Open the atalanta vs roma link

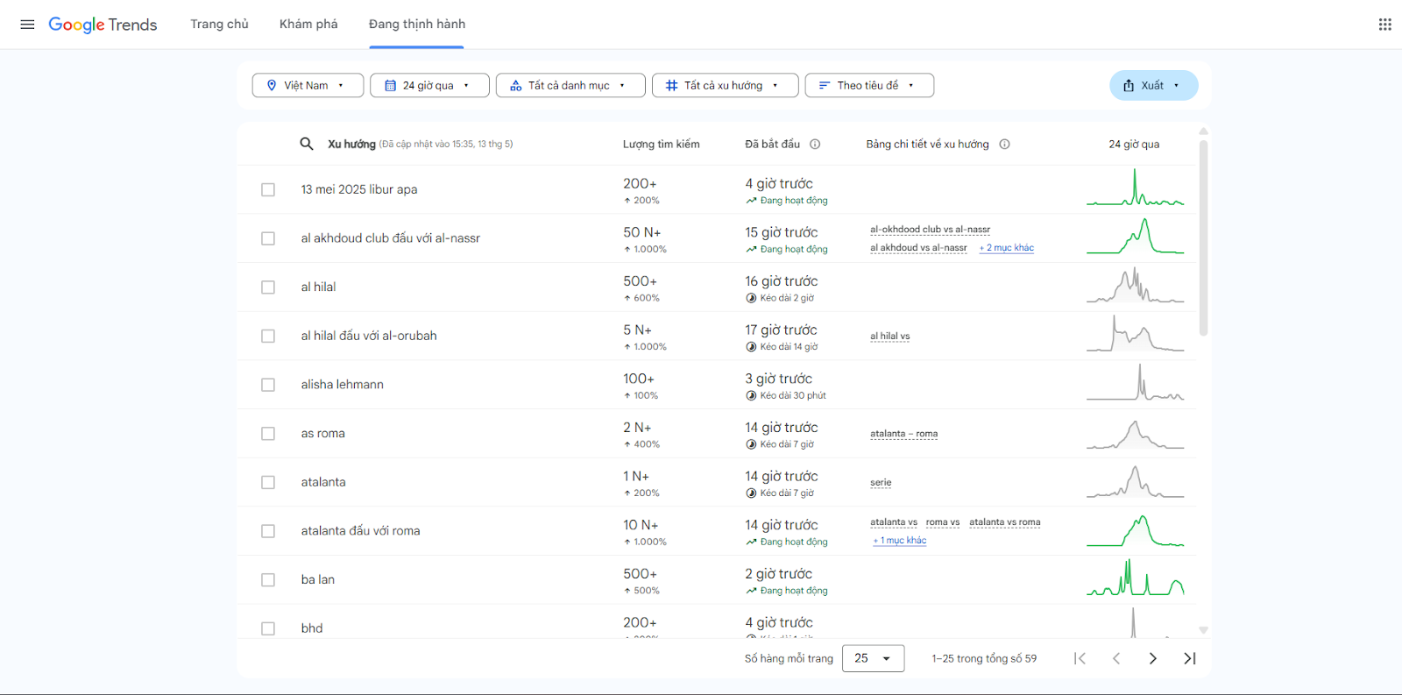(1004, 522)
